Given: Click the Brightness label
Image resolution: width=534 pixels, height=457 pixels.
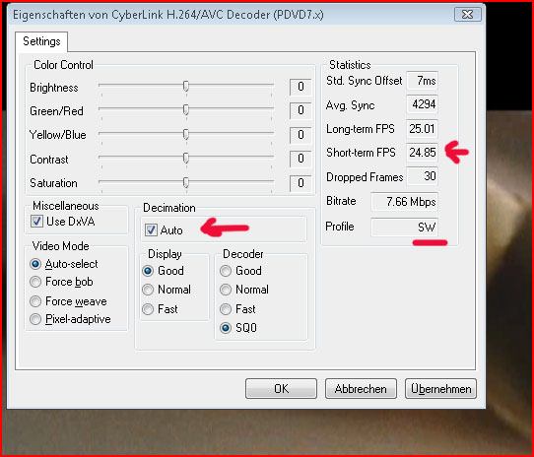Looking at the screenshot, I should tap(54, 88).
